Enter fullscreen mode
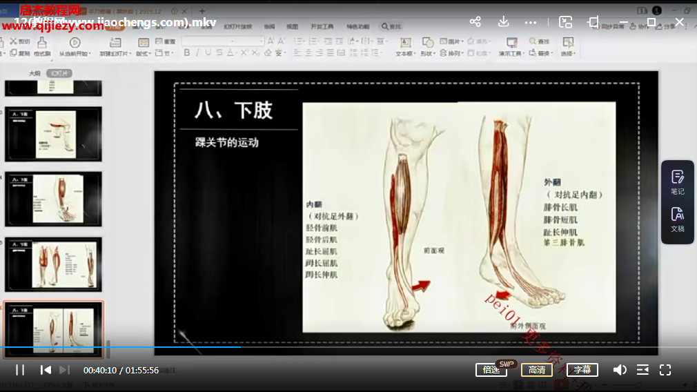Image resolution: width=697 pixels, height=392 pixels. tap(665, 370)
